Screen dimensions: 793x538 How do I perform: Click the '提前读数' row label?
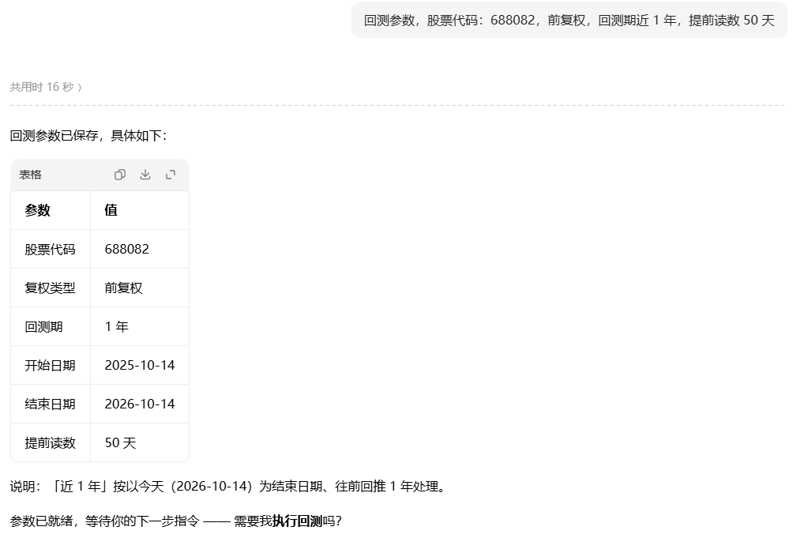[50, 443]
